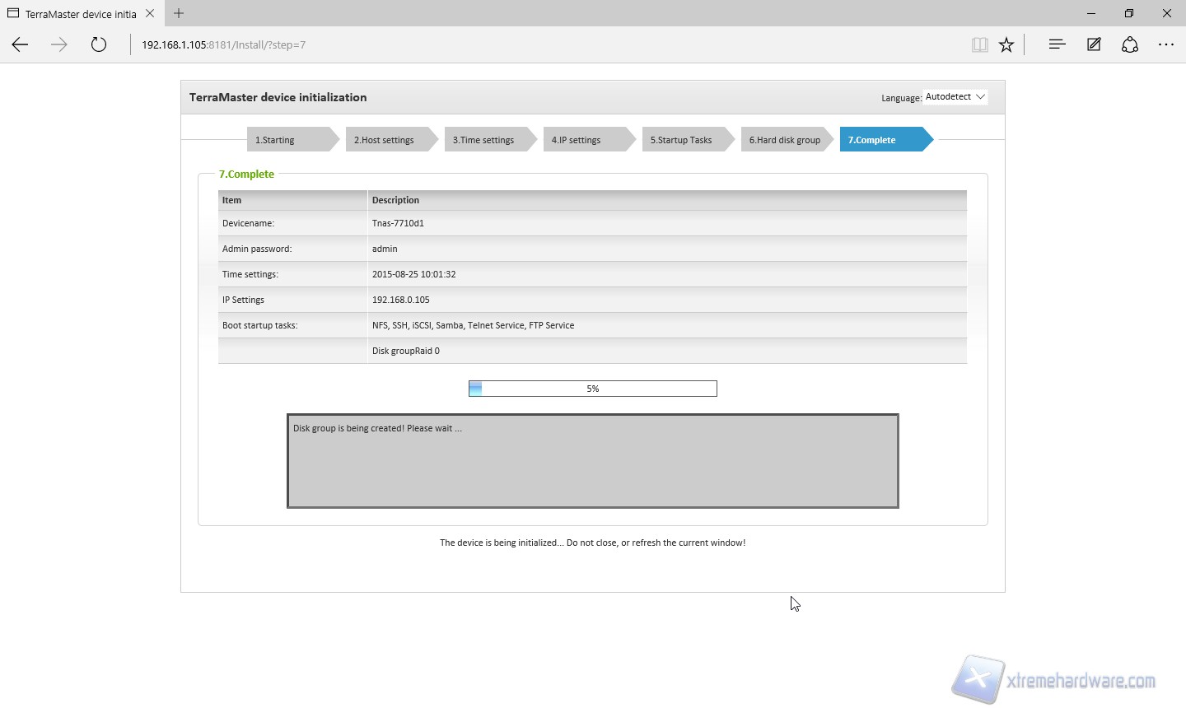Screen dimensions: 1186x708
Task: Refresh the page with reload icon
Action: coord(99,45)
